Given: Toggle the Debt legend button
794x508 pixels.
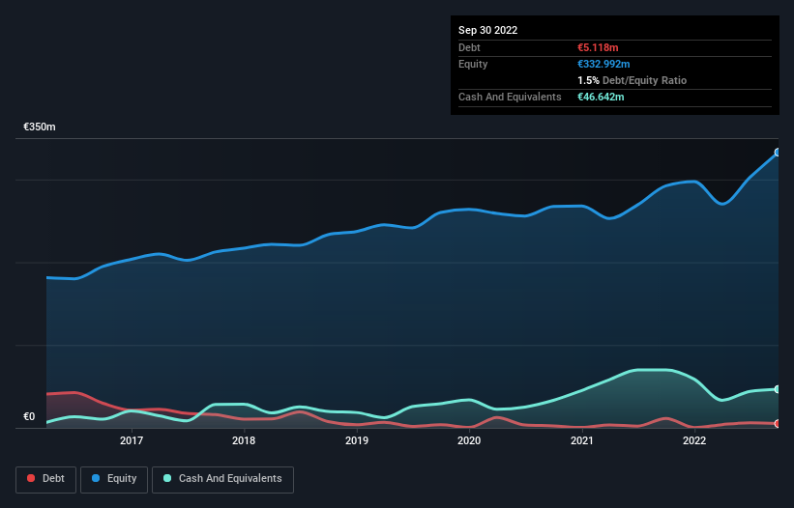Looking at the screenshot, I should point(44,478).
